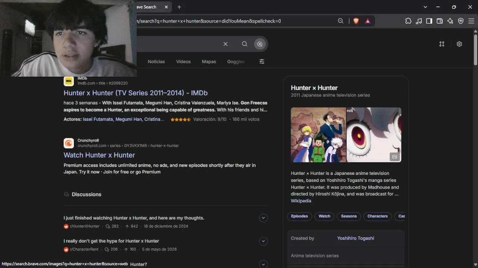
Task: Click the Reddit icon beside r/HunterXHunter
Action: (x=66, y=226)
